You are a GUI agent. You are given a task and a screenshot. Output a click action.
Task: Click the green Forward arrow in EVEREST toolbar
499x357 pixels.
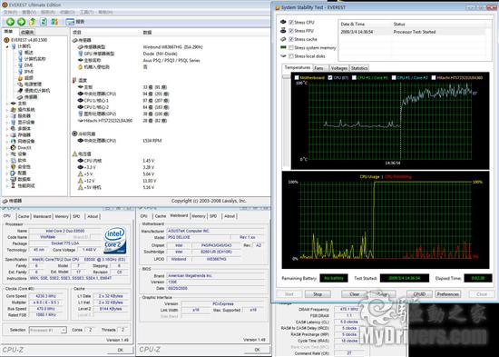point(22,22)
